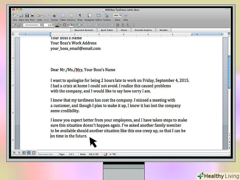
Task: Toggle TRK track changes in status bar
Action: 113,154
